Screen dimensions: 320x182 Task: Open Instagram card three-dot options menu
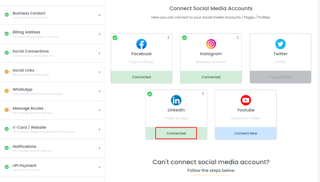(238, 37)
